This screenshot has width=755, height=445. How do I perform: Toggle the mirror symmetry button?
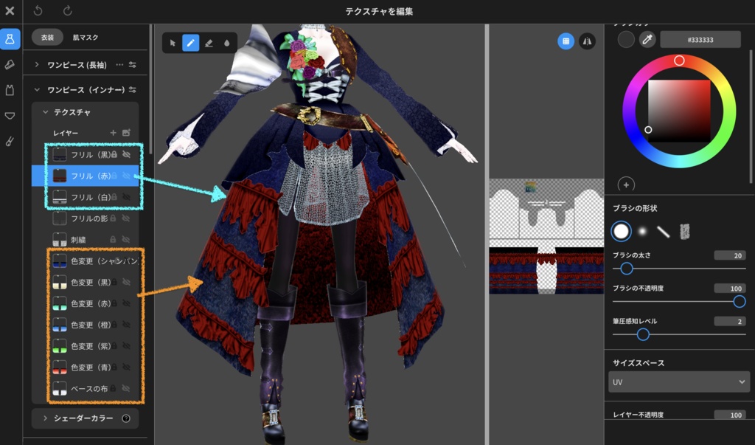[x=587, y=41]
